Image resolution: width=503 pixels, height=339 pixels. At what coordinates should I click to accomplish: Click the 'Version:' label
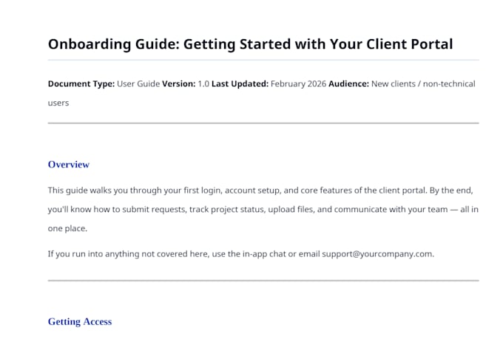point(179,84)
